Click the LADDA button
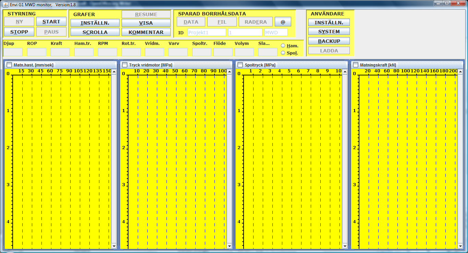 coord(329,50)
